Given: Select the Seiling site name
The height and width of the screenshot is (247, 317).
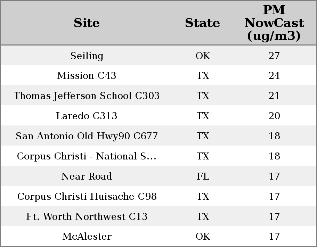Looking at the screenshot, I should click(x=87, y=56).
